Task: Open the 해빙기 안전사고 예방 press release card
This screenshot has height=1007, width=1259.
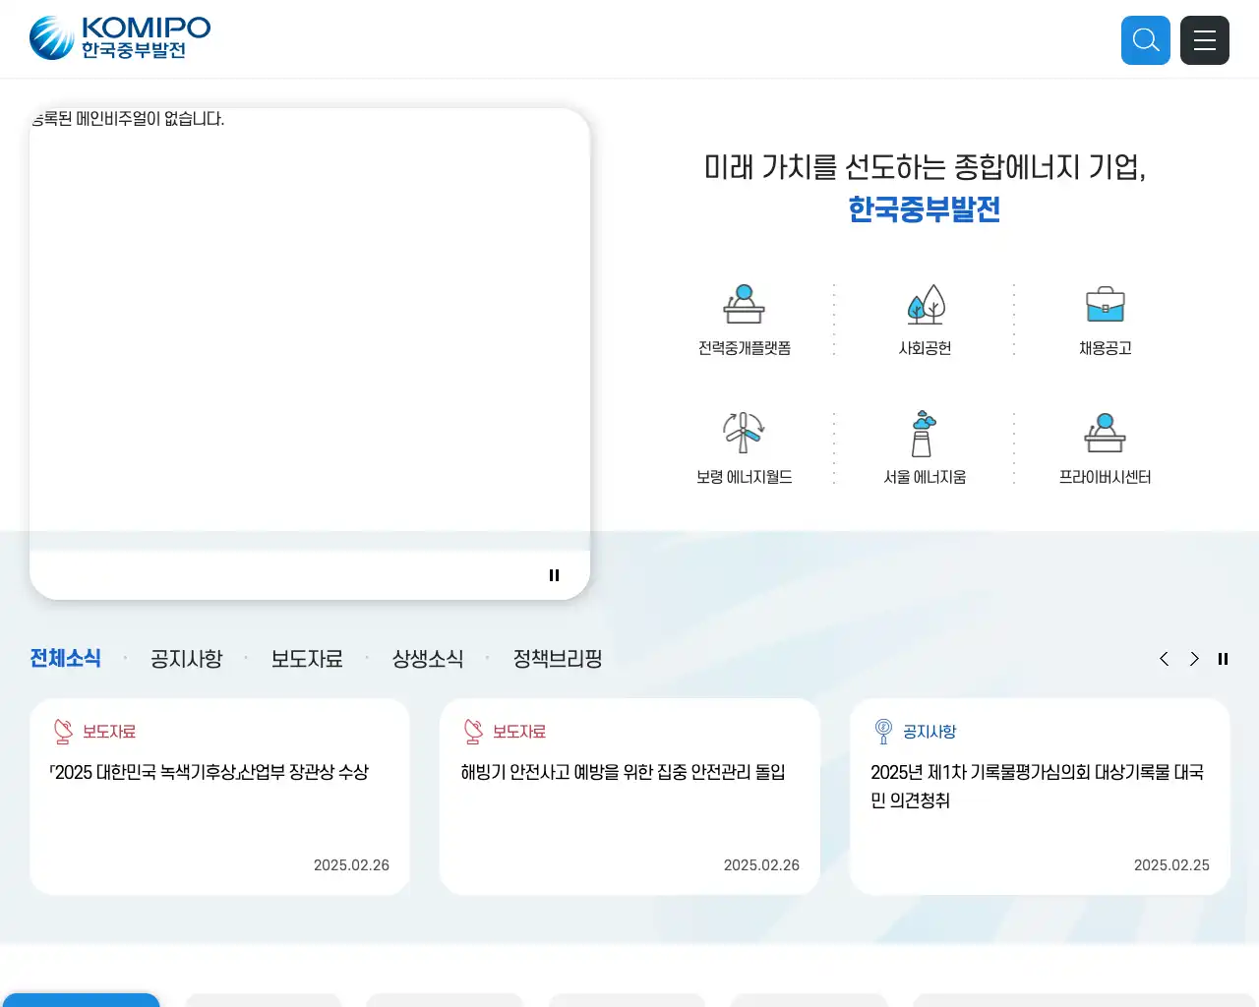Action: [629, 797]
